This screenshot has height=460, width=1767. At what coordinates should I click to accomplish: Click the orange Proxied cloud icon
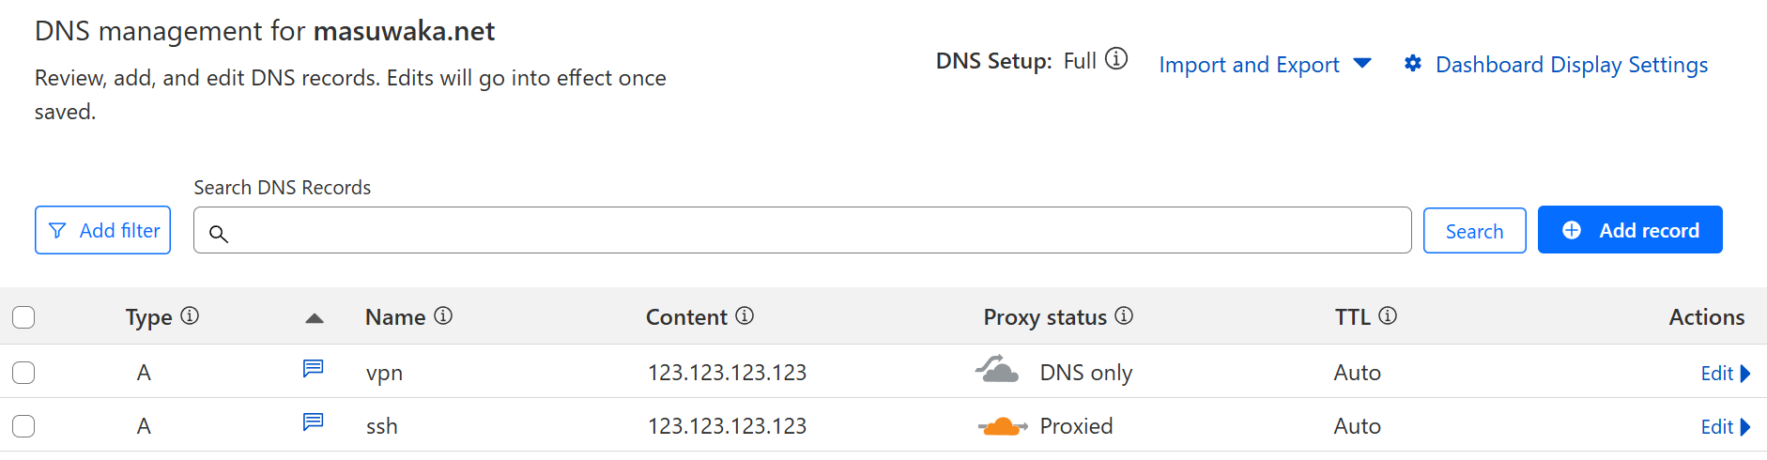[1002, 426]
